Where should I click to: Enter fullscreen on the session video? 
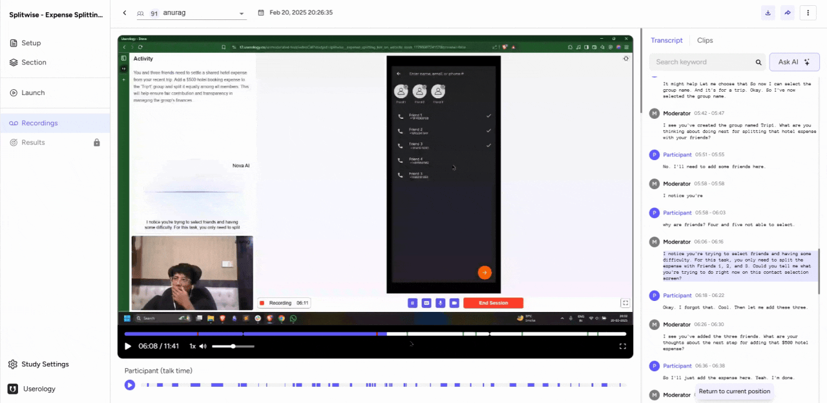point(622,346)
